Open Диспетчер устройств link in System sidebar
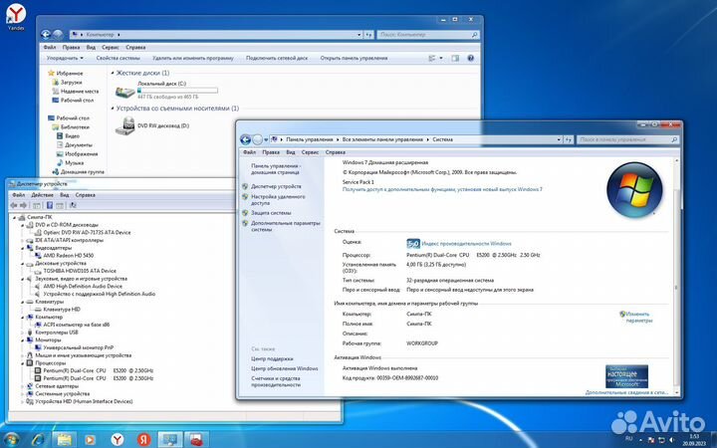The width and height of the screenshot is (717, 448). tap(276, 186)
